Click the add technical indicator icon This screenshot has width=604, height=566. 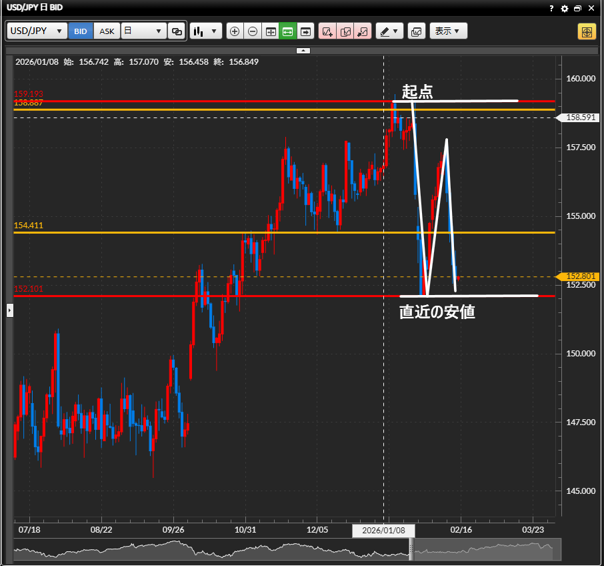(327, 31)
